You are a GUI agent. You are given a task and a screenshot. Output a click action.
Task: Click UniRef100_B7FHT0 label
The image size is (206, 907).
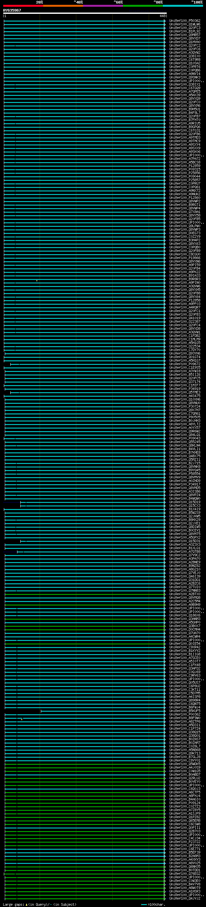(185, 120)
